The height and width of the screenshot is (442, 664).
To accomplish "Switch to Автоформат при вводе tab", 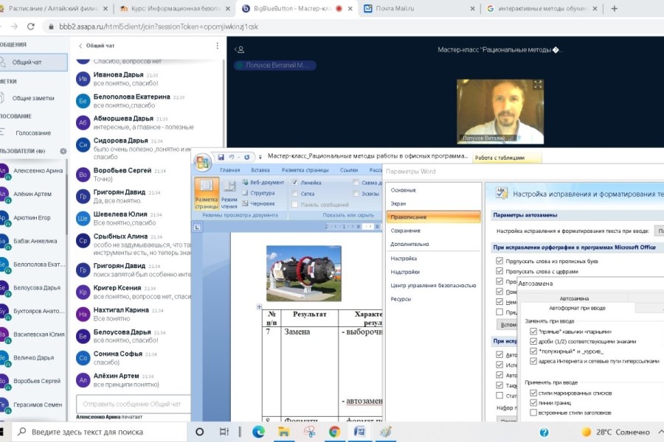I will tap(577, 308).
